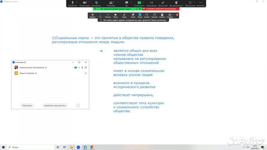The width and height of the screenshot is (267, 150).
Task: Open Participants from the meeting toolbar
Action: coord(111,3)
